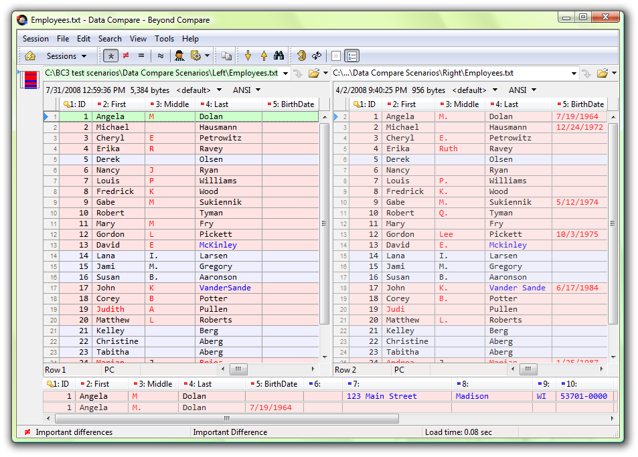Click the Reload refresh arrows icon

(317, 56)
